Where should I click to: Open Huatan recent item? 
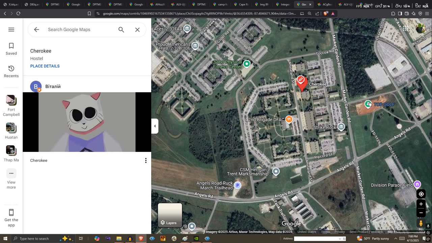(x=11, y=131)
